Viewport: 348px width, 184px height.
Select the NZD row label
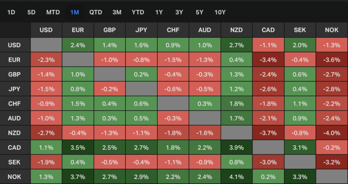[x=15, y=133]
